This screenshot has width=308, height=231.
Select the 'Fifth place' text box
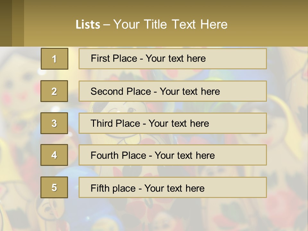(x=173, y=187)
